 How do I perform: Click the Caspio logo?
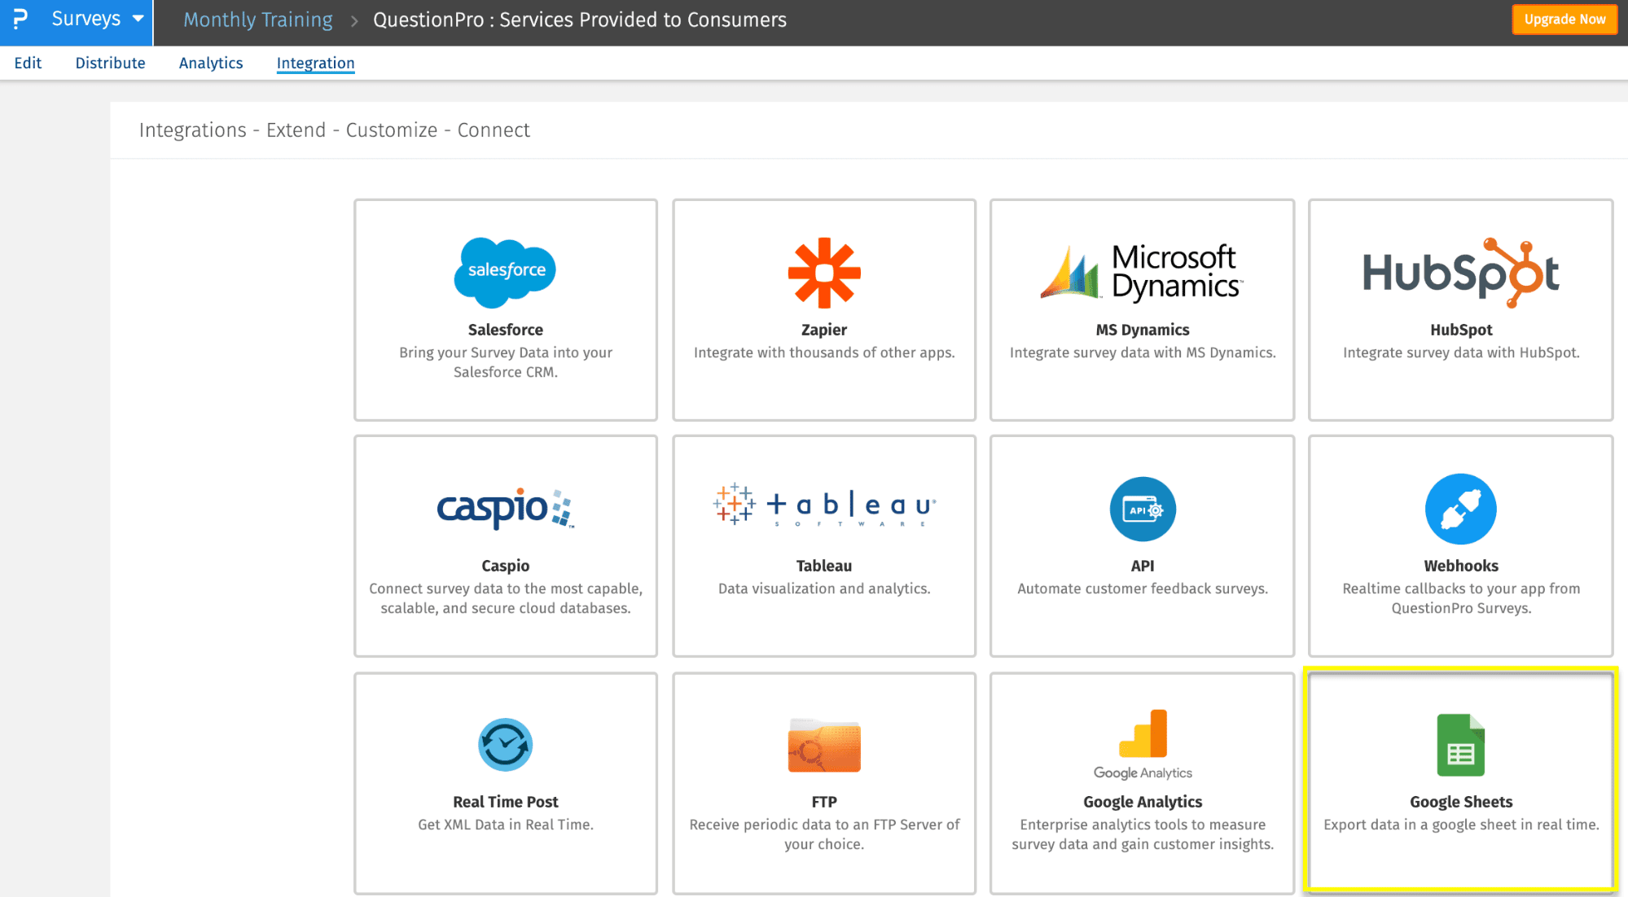506,509
